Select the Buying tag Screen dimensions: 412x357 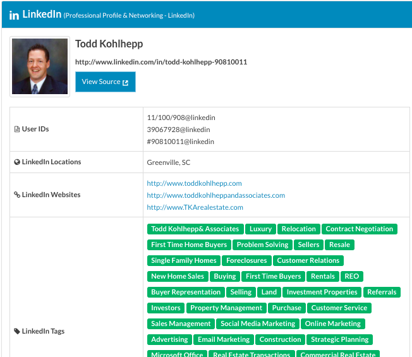[x=225, y=276]
